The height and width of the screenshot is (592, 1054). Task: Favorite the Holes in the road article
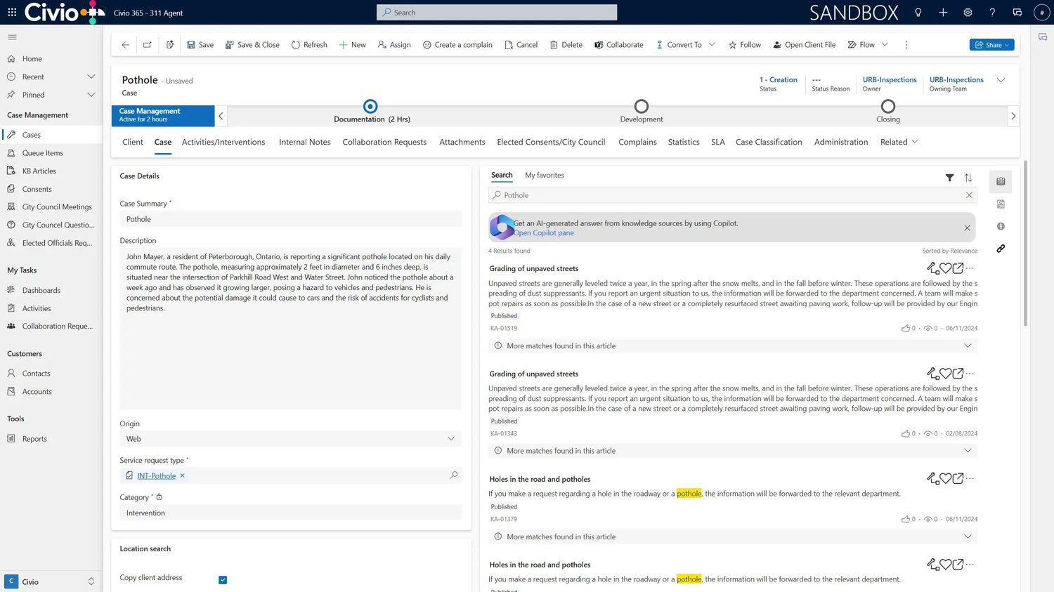click(x=946, y=478)
